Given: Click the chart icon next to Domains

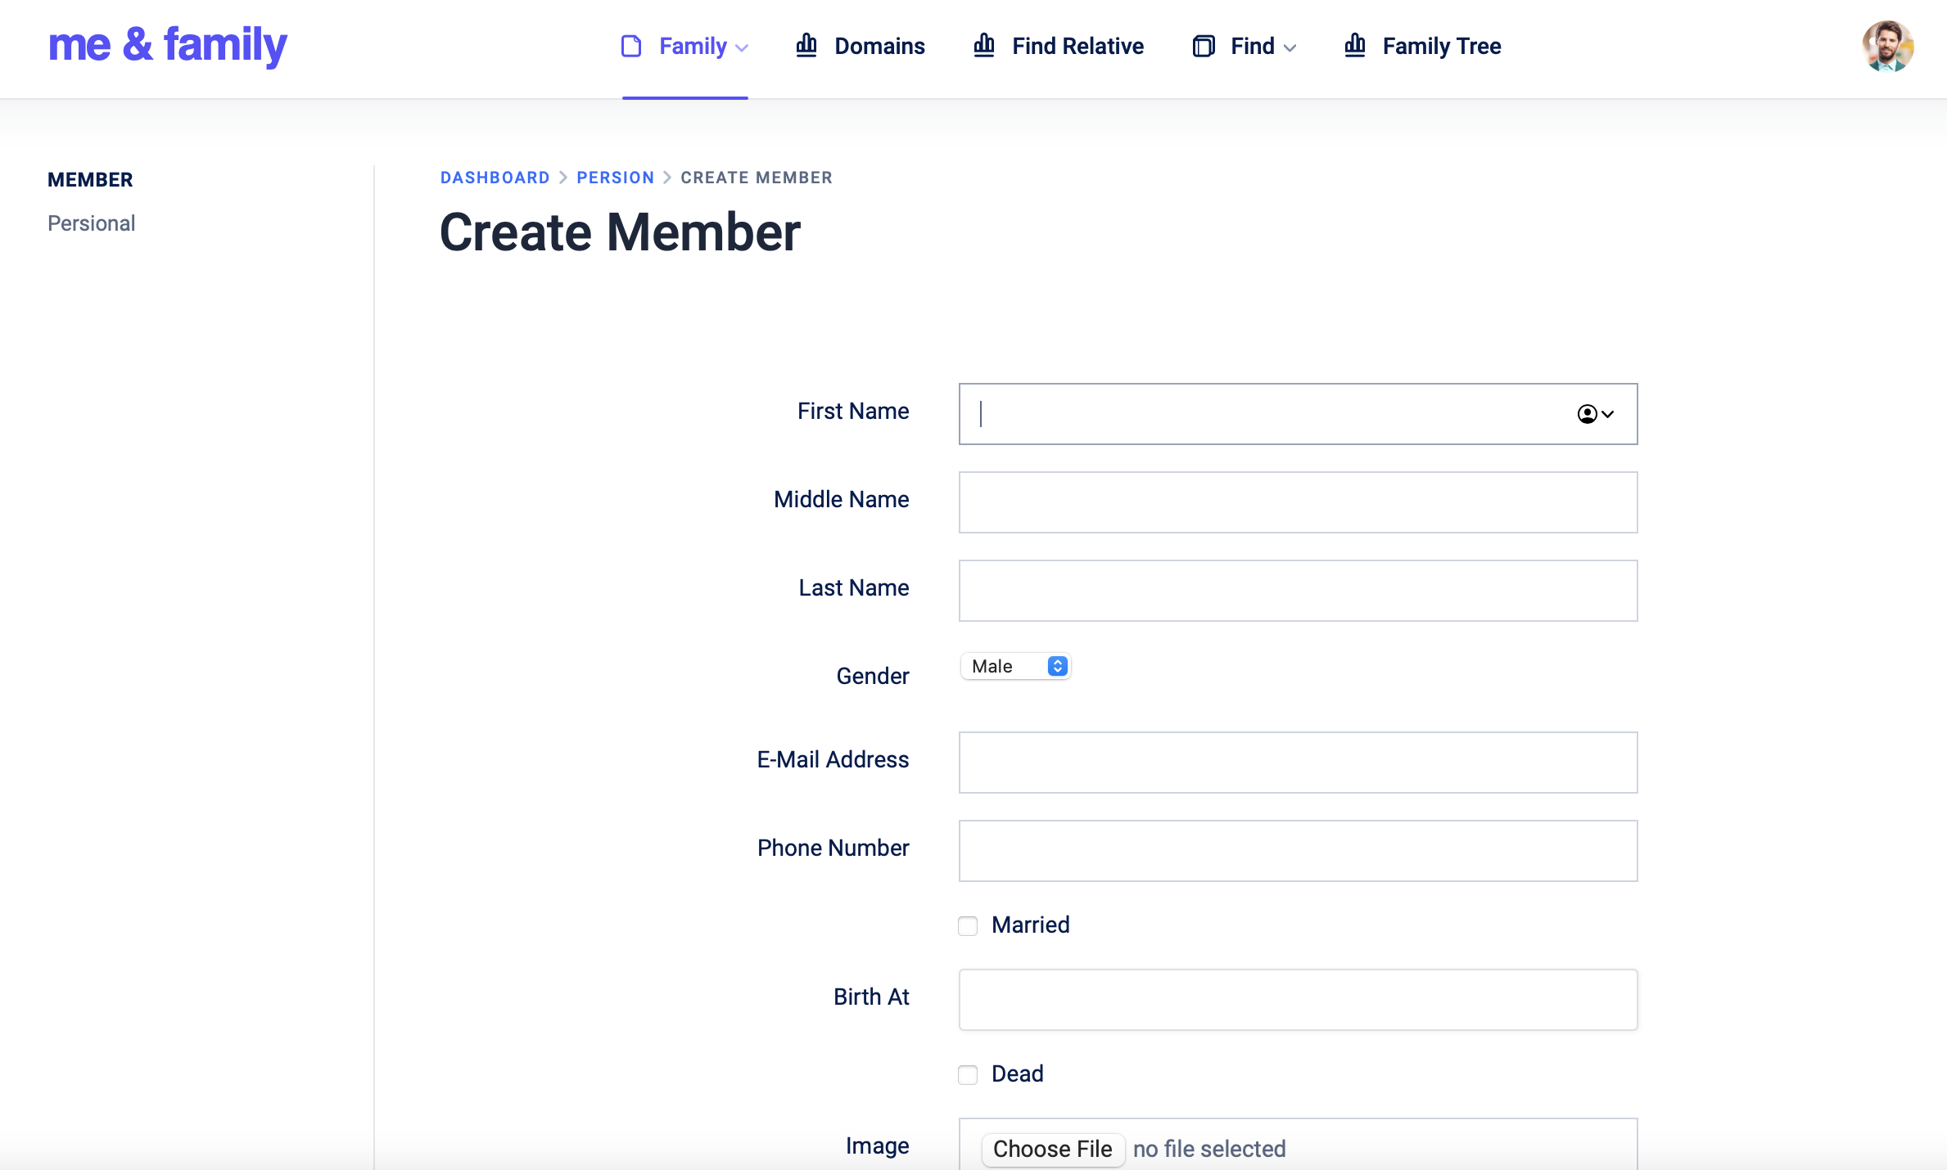Looking at the screenshot, I should pos(806,46).
